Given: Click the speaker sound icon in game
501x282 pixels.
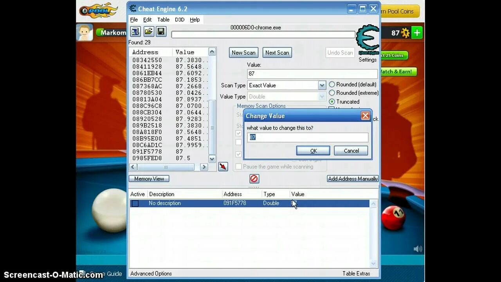Looking at the screenshot, I should tap(418, 249).
